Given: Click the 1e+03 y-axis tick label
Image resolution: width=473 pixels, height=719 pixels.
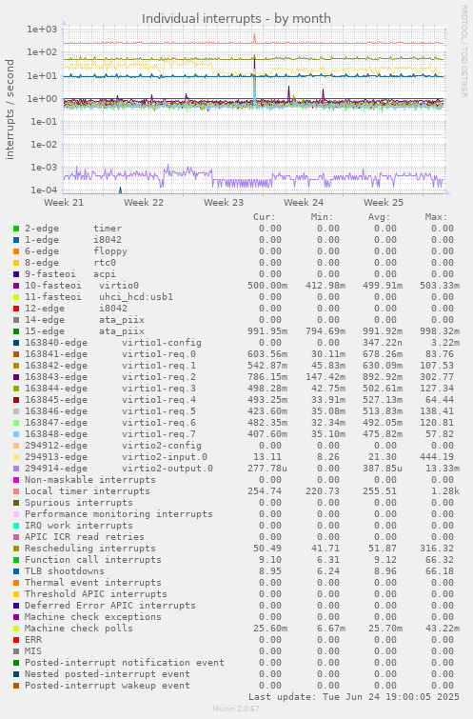Looking at the screenshot, I should 42,30.
